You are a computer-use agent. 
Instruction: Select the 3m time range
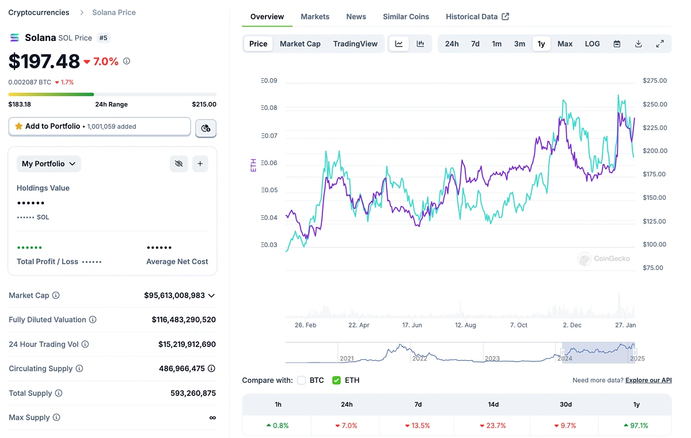click(519, 44)
